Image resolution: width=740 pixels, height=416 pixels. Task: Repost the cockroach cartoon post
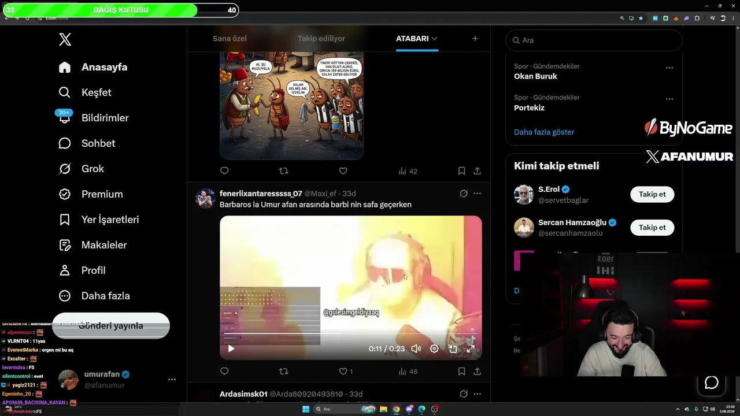tap(283, 171)
